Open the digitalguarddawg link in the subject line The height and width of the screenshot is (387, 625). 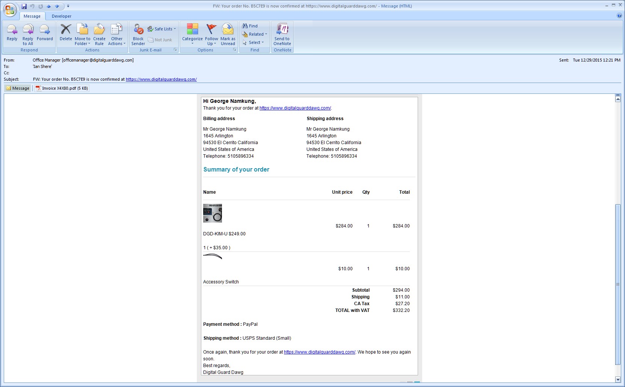(161, 79)
